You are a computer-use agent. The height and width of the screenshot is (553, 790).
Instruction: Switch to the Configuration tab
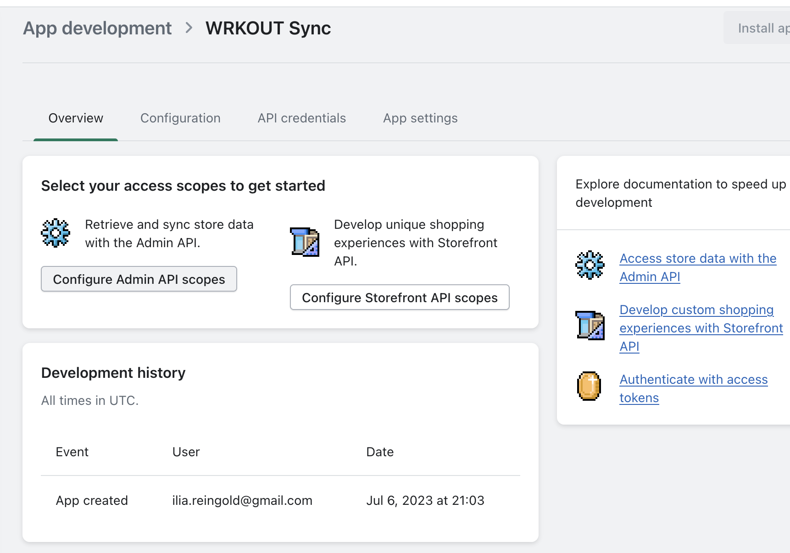click(180, 118)
